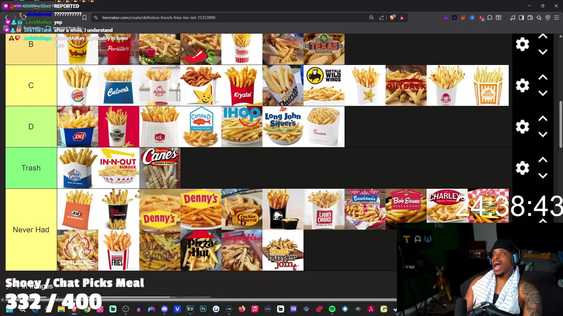Move B tier row down with arrow

pos(543,52)
